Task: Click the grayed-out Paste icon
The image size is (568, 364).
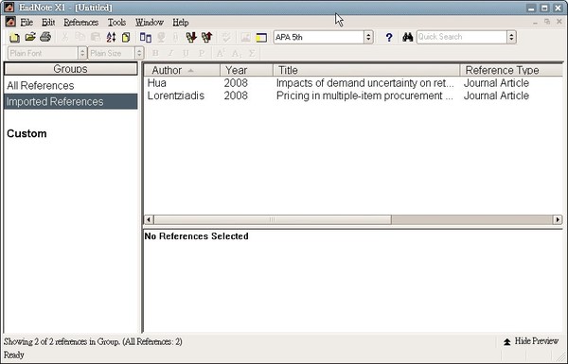Action: point(96,37)
